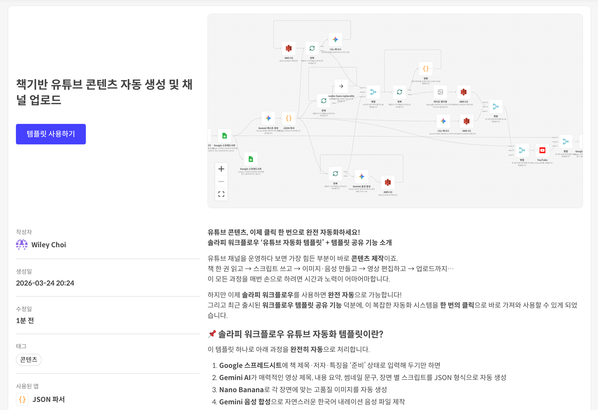Select the 변환 node at the top

(x=426, y=69)
